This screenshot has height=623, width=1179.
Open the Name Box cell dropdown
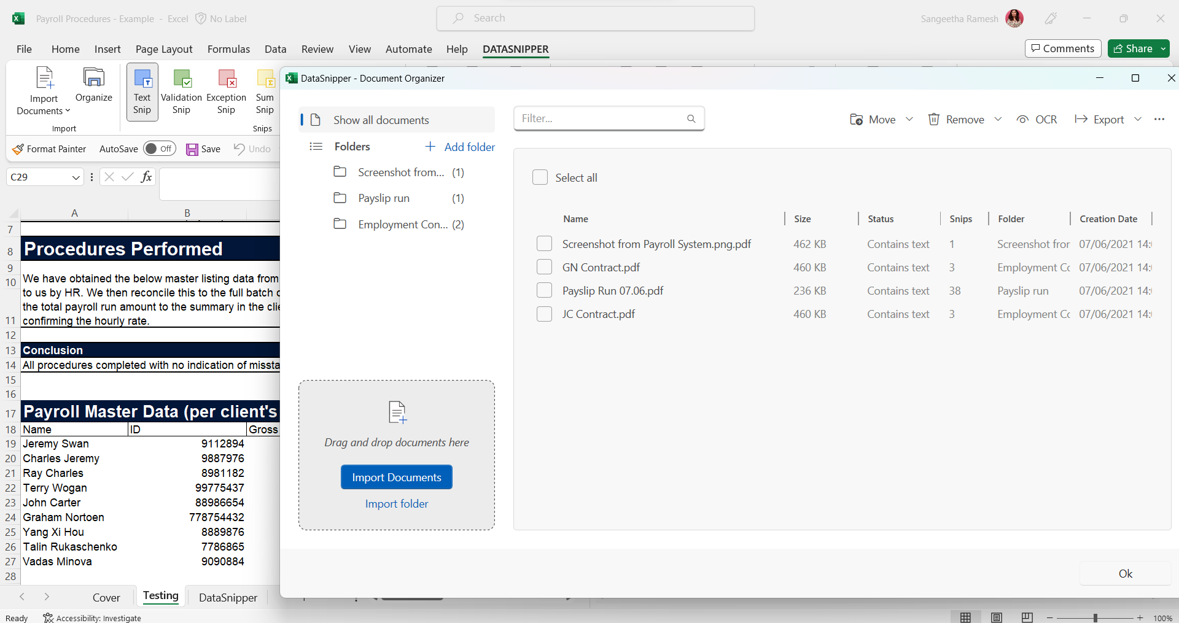[76, 177]
